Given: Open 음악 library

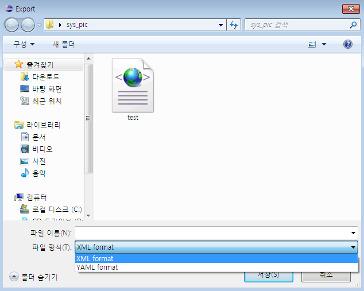Looking at the screenshot, I should click(39, 173).
